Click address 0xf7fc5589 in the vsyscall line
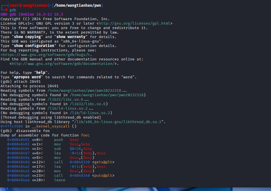Screen dimensions: 271x191 click(x=11, y=126)
